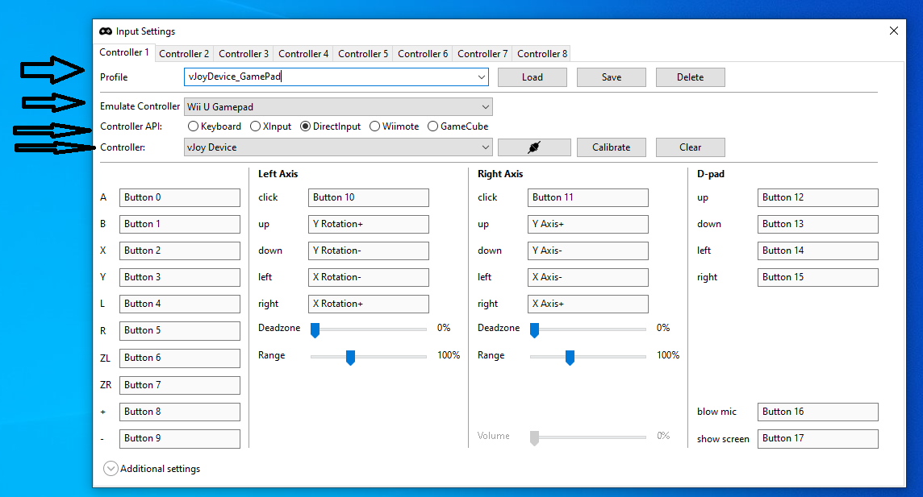The width and height of the screenshot is (923, 497).
Task: Click the X button mapping field
Action: point(180,251)
